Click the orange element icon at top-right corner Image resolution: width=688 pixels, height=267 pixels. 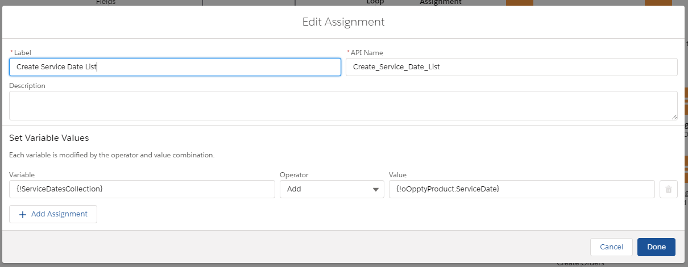click(658, 3)
